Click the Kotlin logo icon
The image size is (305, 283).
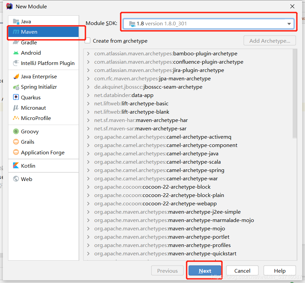(16, 166)
